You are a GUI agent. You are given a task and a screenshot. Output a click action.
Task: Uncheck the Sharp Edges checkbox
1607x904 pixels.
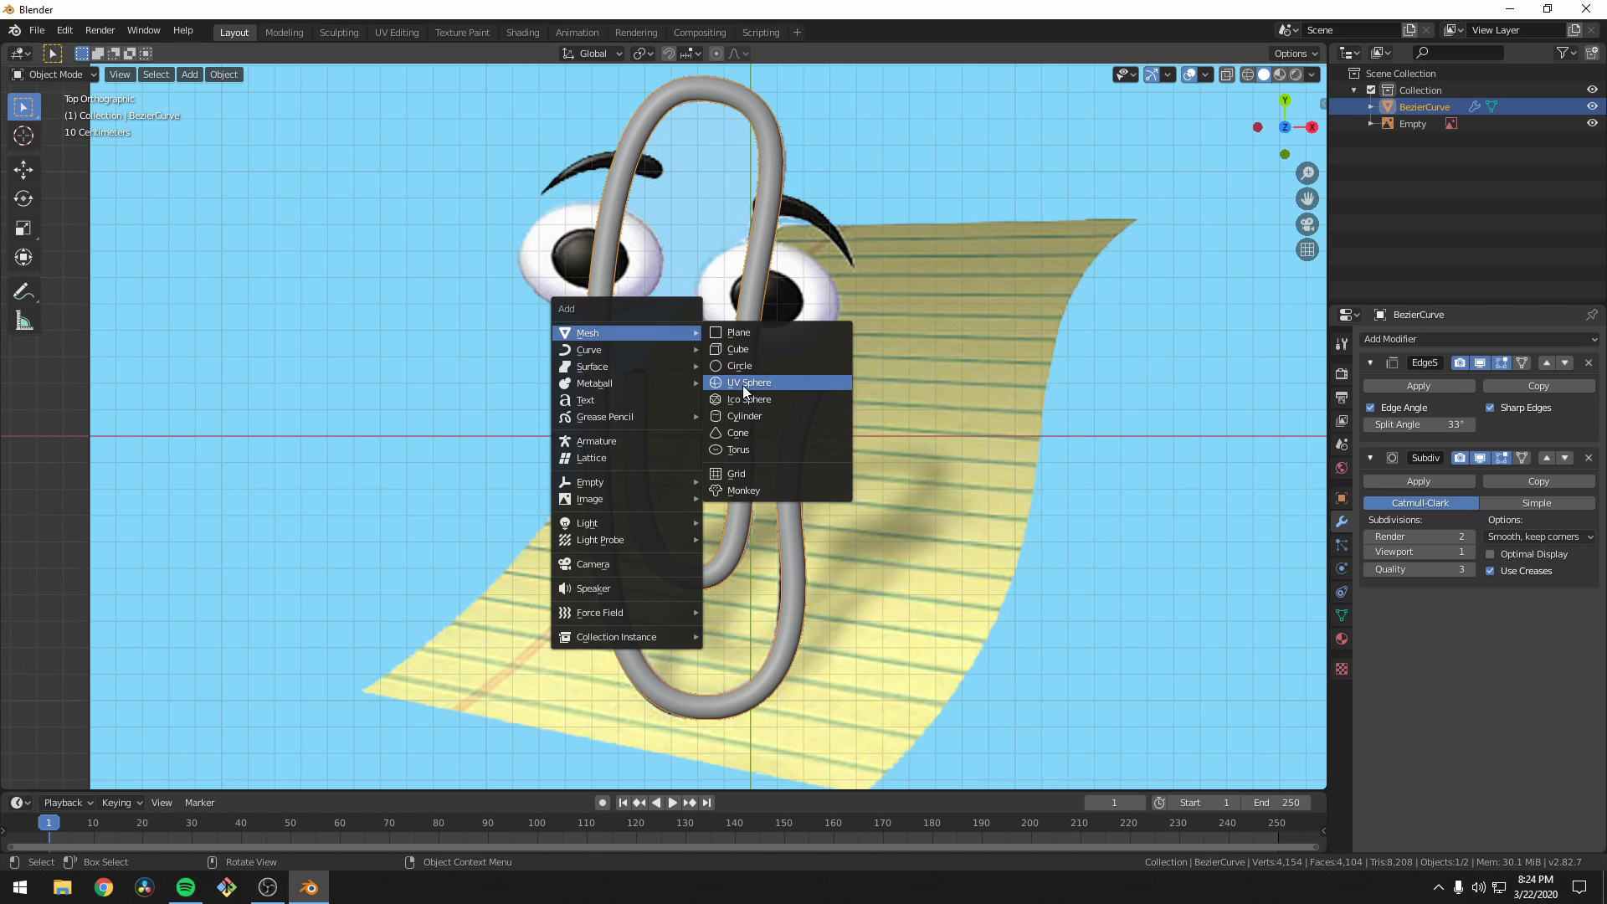click(x=1491, y=408)
